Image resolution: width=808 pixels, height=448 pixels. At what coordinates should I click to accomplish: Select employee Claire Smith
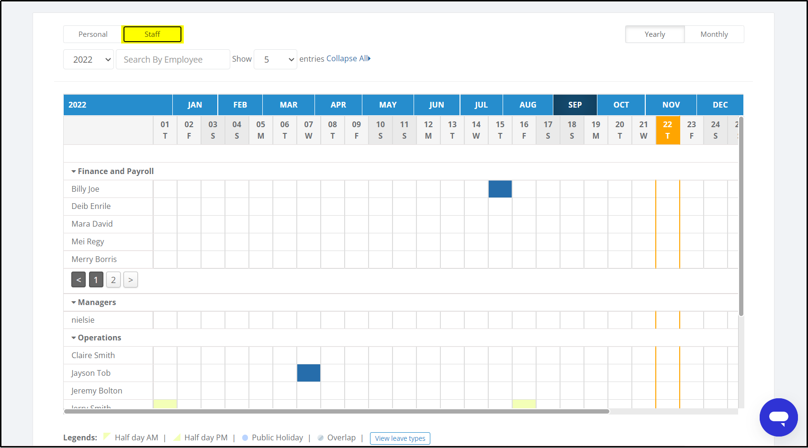[x=93, y=355]
